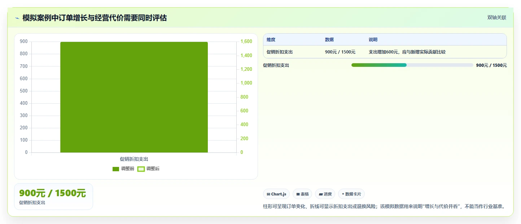Click the 调整前 legend color swatch
Screen dimensions: 521x224
(x=116, y=169)
